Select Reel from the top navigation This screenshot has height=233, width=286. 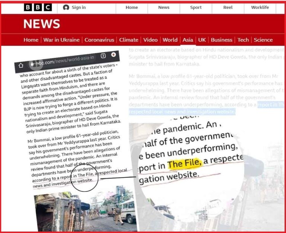click(x=228, y=7)
